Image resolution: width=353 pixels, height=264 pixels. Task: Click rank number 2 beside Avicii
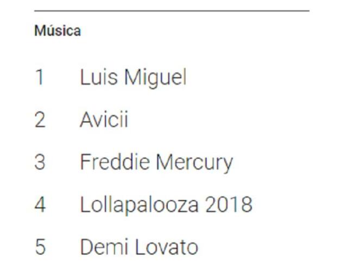pyautogui.click(x=40, y=119)
